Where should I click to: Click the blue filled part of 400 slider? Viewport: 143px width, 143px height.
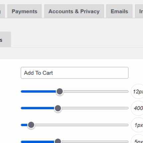(x=38, y=108)
